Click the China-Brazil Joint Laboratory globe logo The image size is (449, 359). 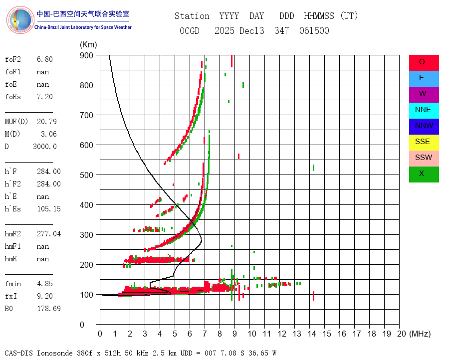(20, 20)
